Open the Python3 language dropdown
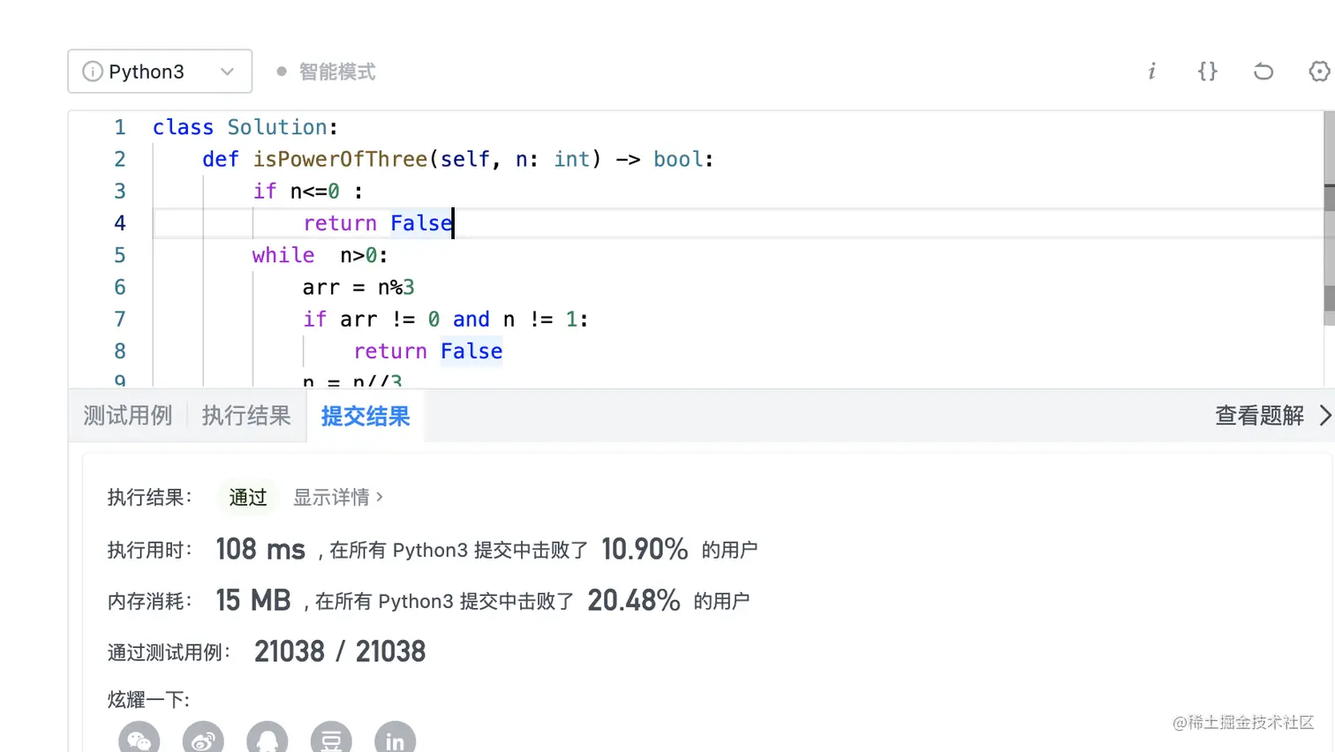Viewport: 1335px width, 752px height. pos(160,71)
